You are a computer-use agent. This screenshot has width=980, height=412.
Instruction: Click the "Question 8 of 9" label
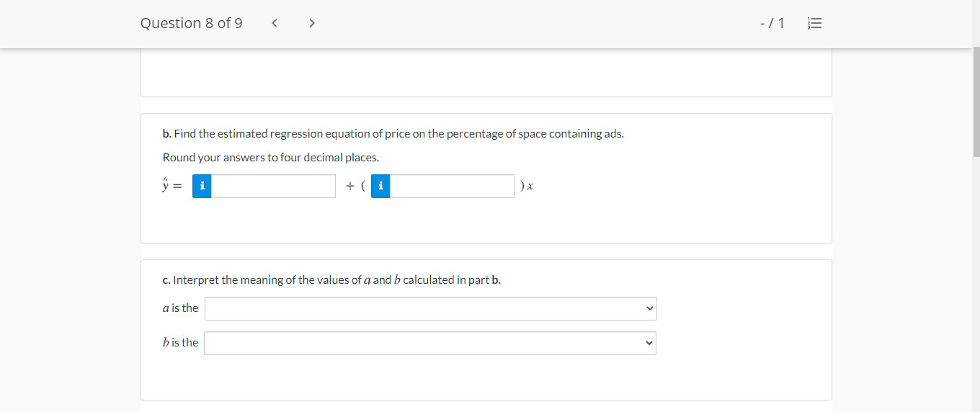click(191, 23)
